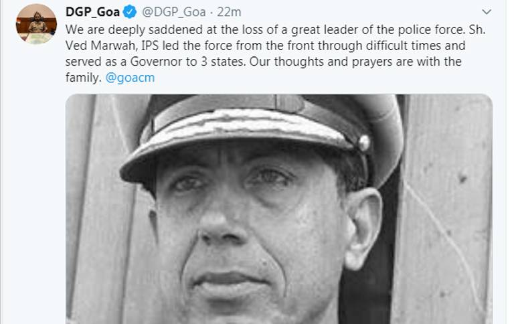Screen dimensions: 514x324
Task: Click the braided trim on cap visor
Action: (x=246, y=127)
